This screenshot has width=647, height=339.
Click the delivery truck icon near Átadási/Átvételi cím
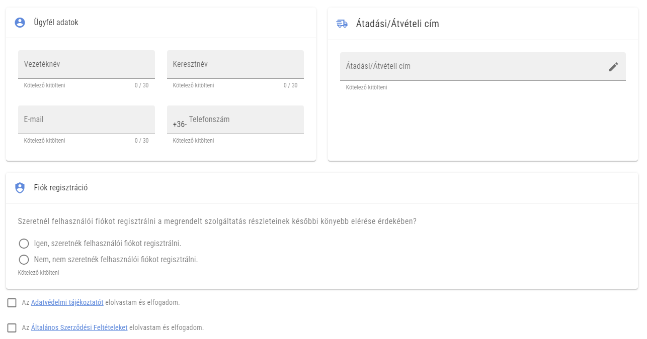point(342,23)
